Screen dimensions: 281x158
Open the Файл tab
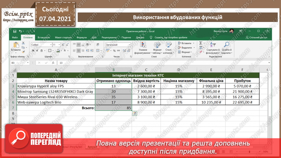point(15,38)
